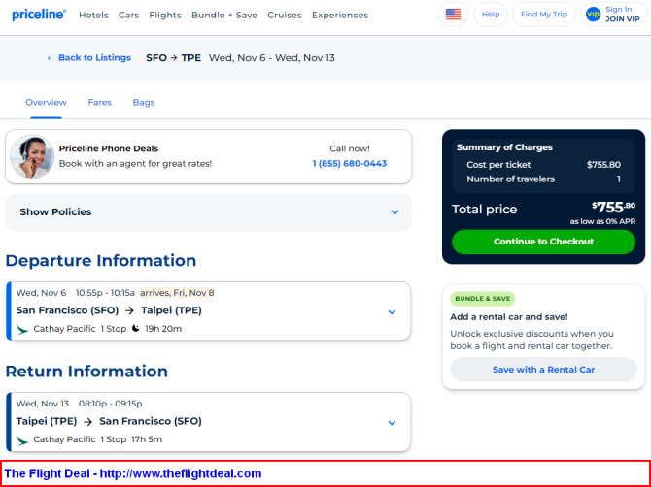Click the overnight moon icon on departure
The height and width of the screenshot is (487, 651).
coord(135,329)
